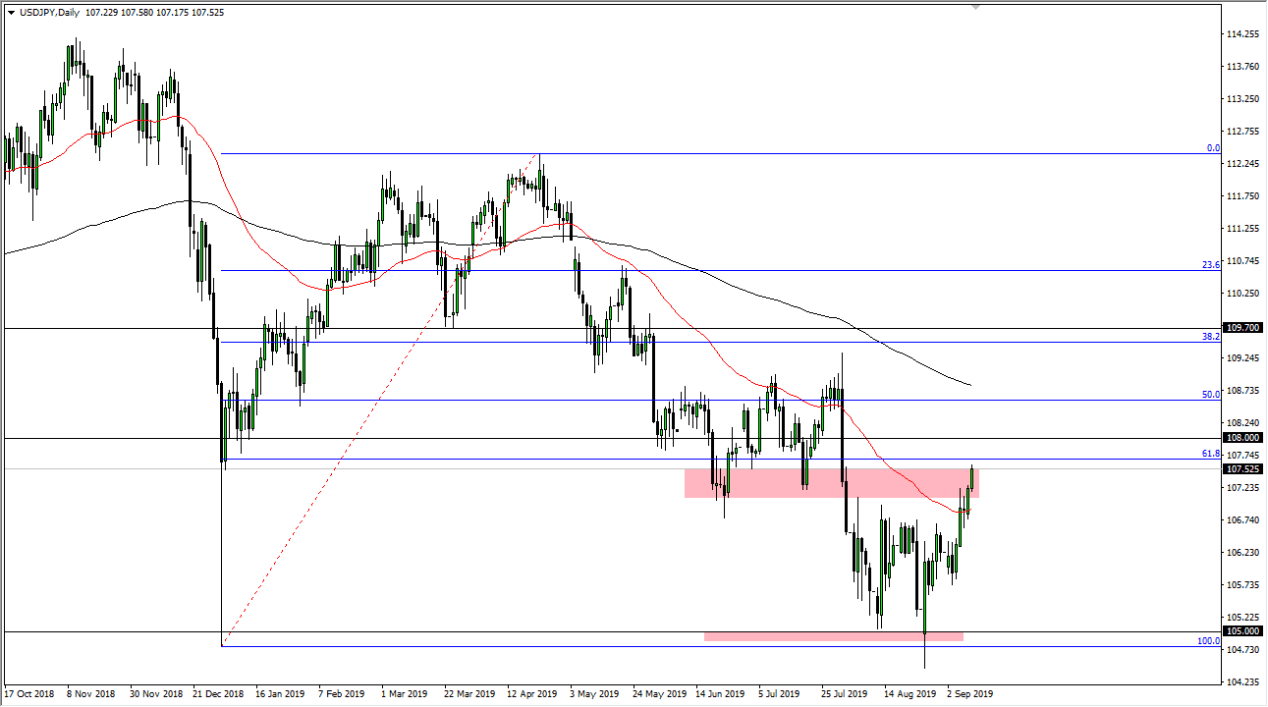The height and width of the screenshot is (707, 1268).
Task: Click the 21 Dec 2018 date label
Action: pyautogui.click(x=218, y=693)
